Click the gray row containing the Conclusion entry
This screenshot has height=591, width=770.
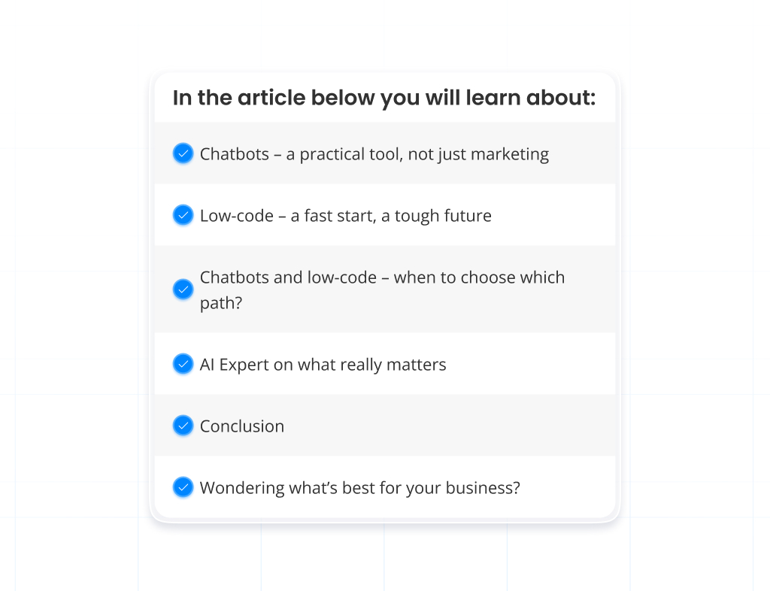tap(385, 426)
